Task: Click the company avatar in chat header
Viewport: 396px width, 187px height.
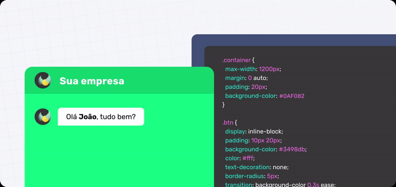Action: [x=43, y=80]
